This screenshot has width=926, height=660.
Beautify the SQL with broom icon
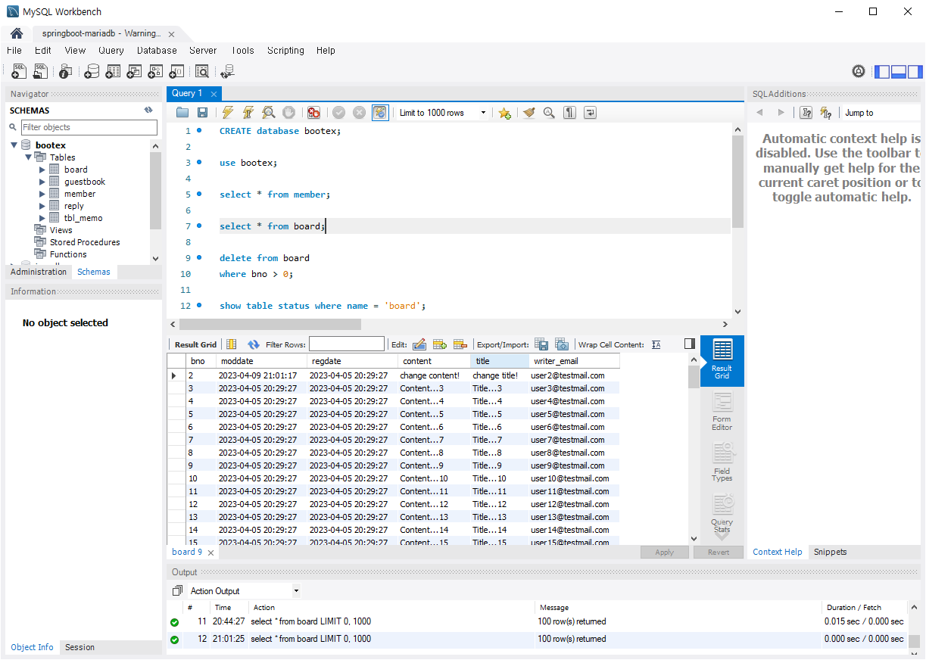click(528, 113)
